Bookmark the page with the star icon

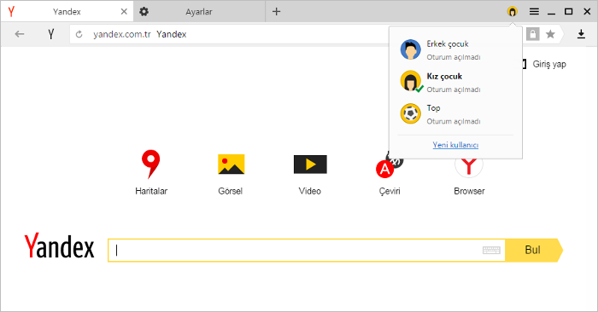(x=550, y=34)
